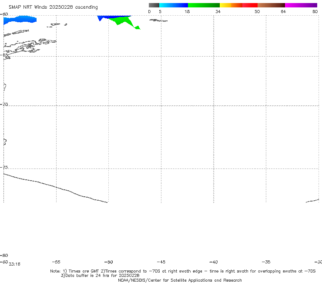Click the cyan-blue segment of the color bar
The image size is (322, 283).
(174, 5)
